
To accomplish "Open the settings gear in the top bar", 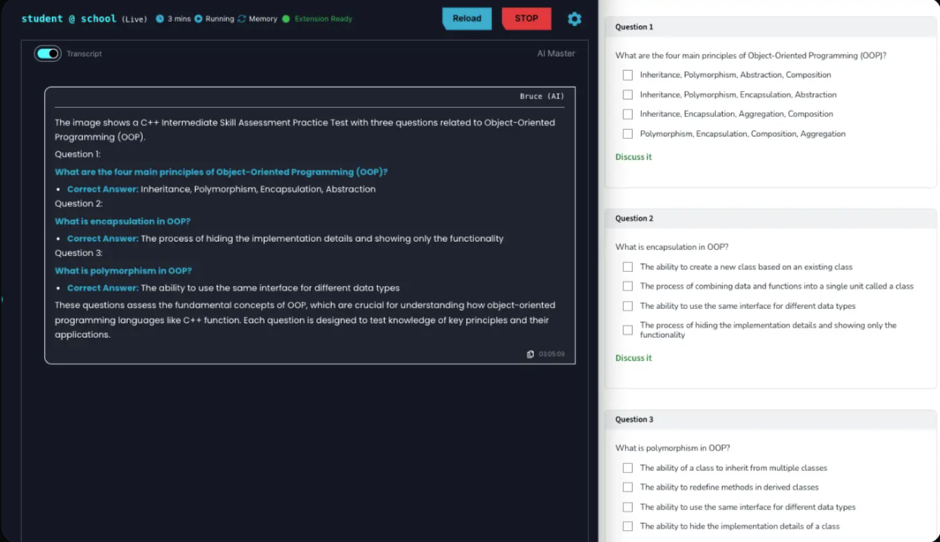I will point(574,19).
